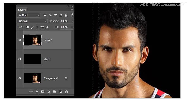Expand the Opacity slider arrow
This screenshot has height=101, width=187.
pos(72,21)
